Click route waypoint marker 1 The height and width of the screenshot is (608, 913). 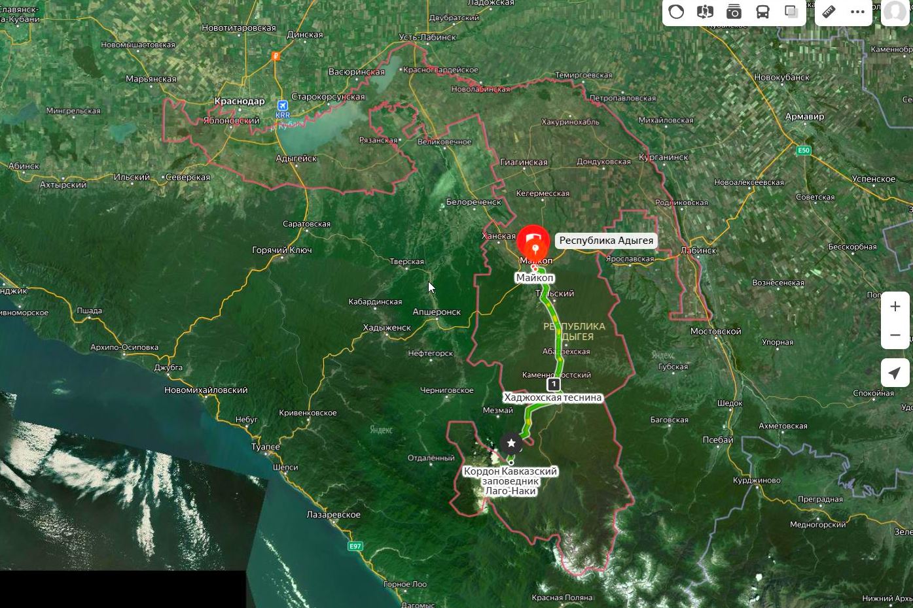click(x=553, y=384)
